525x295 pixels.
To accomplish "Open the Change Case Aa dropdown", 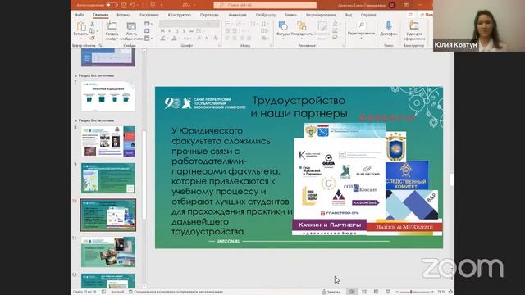I will (x=187, y=39).
